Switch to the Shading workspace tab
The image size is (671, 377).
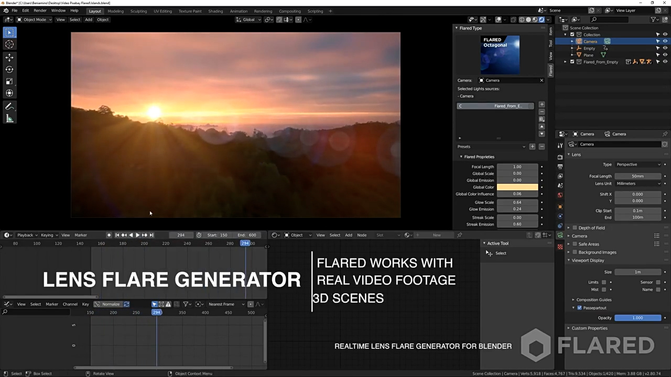(x=215, y=11)
